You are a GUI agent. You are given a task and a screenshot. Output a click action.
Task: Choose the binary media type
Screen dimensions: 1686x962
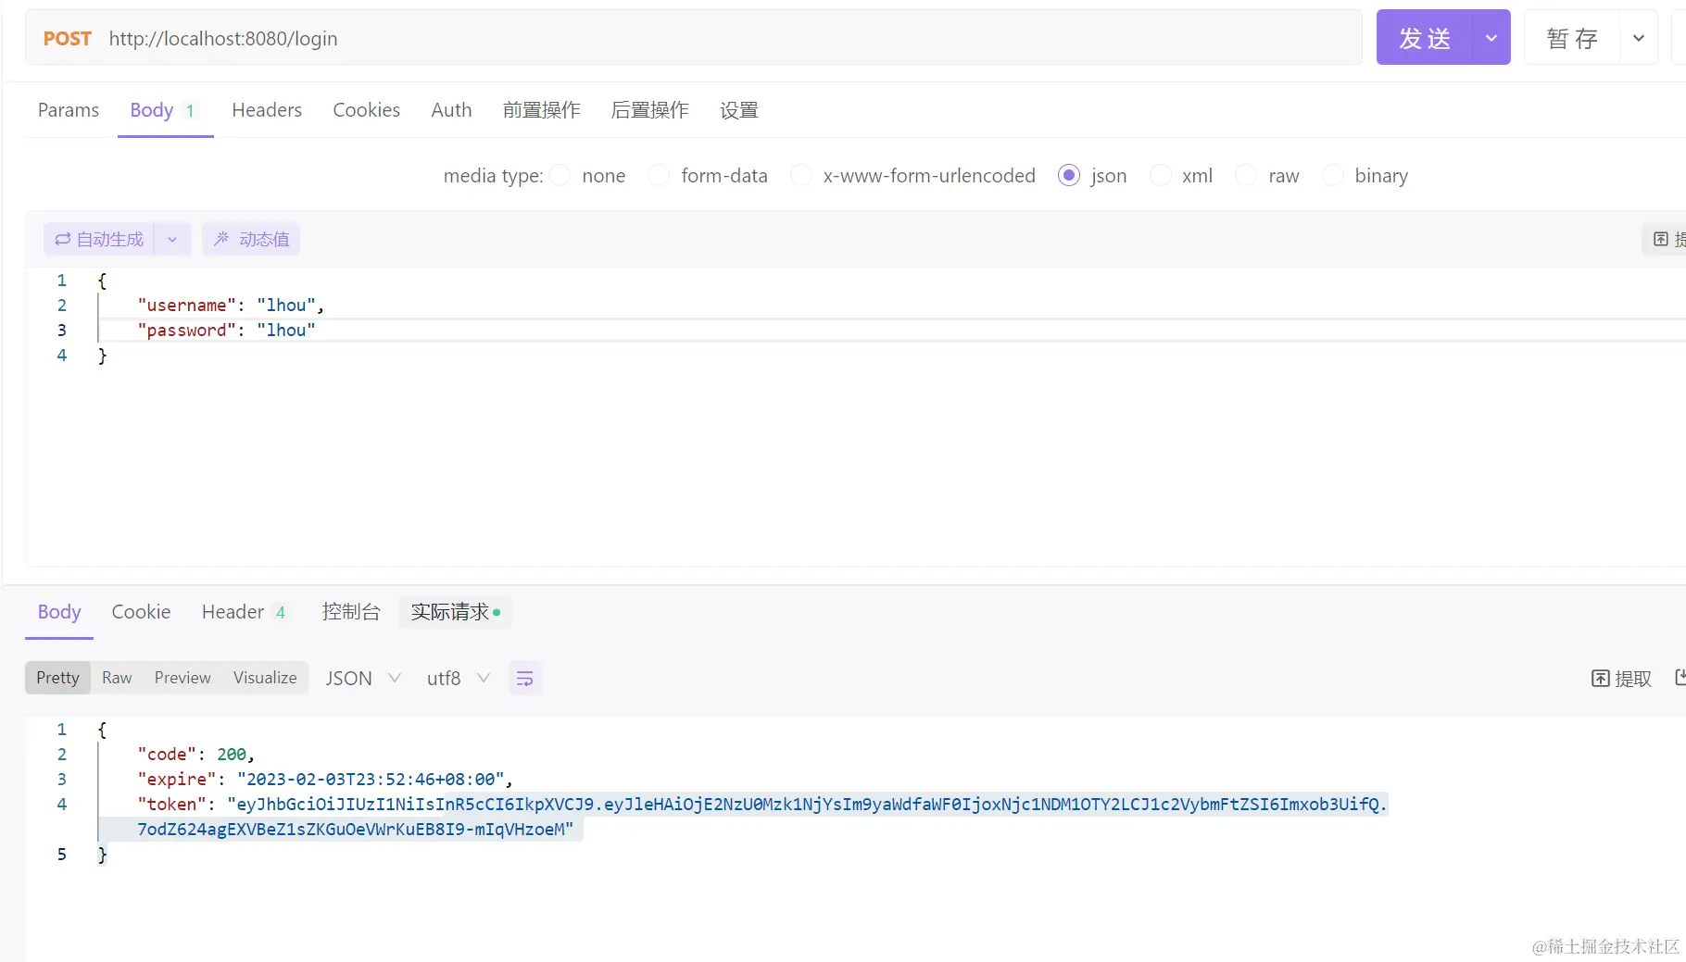tap(1332, 175)
